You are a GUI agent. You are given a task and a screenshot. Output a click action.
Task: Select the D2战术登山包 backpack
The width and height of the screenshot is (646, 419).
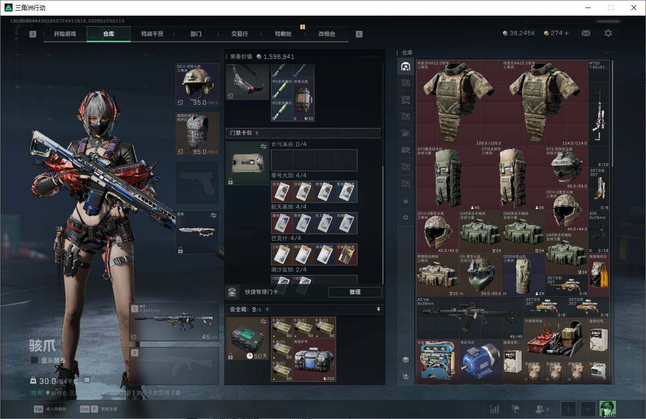coord(524,275)
